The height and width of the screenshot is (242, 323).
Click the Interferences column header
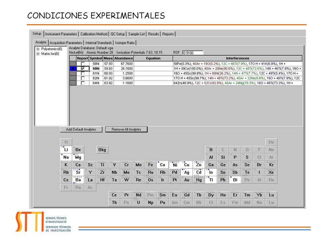pos(238,58)
